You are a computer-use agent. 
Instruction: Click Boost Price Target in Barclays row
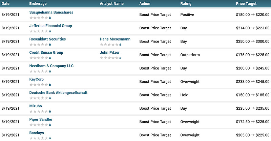point(155,135)
